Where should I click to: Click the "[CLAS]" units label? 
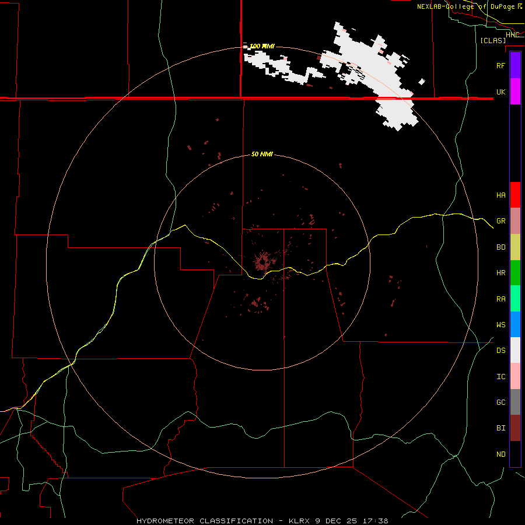click(493, 40)
